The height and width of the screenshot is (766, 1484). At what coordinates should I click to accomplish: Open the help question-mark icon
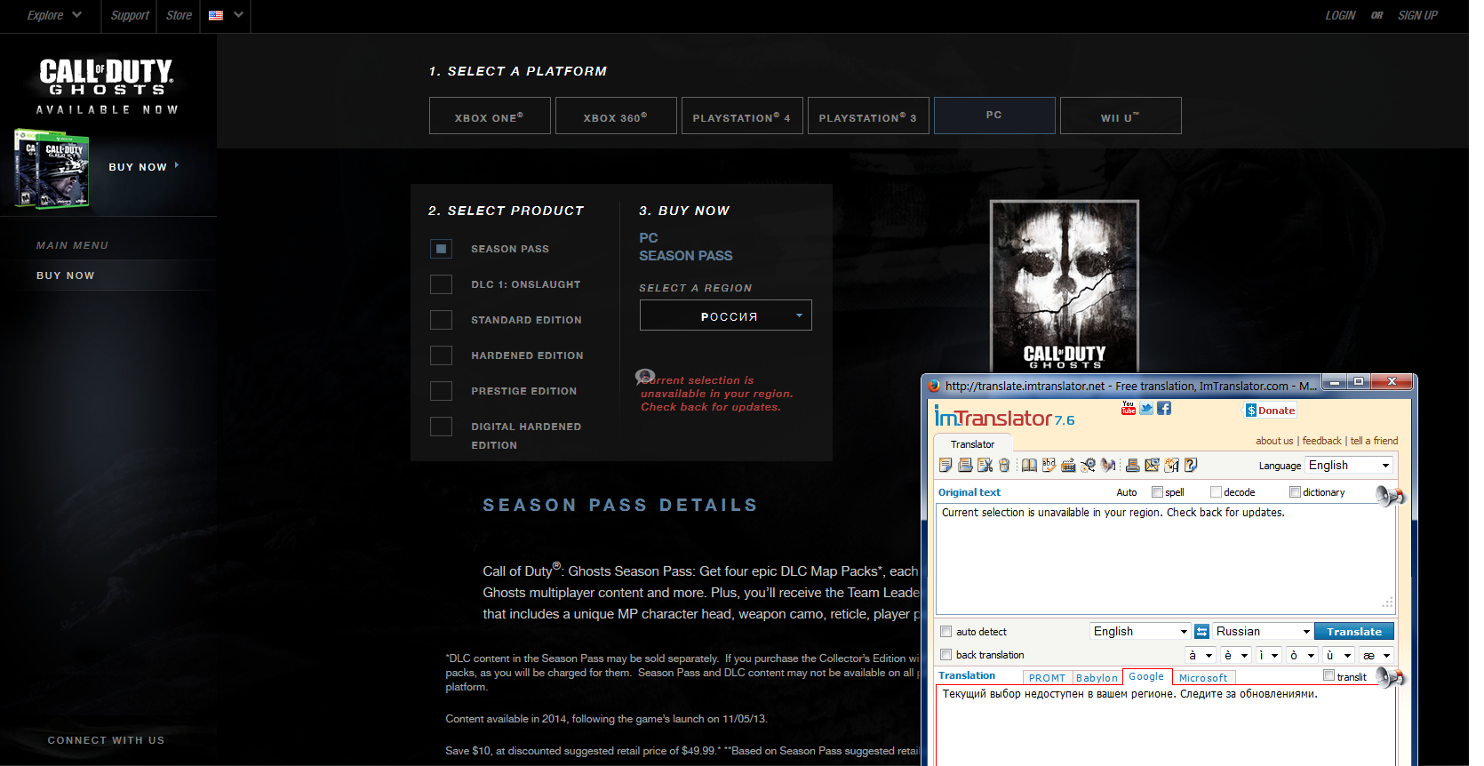tap(1191, 465)
